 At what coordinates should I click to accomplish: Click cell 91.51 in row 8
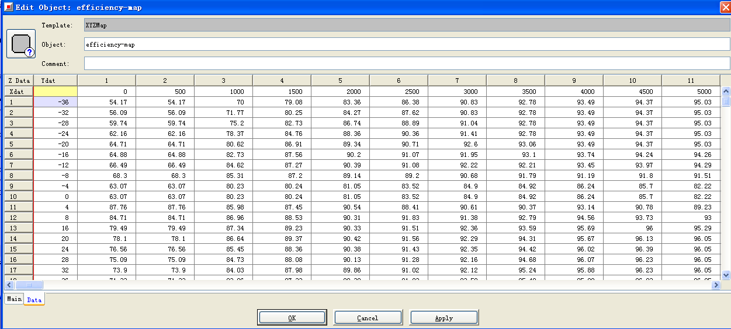(x=691, y=176)
